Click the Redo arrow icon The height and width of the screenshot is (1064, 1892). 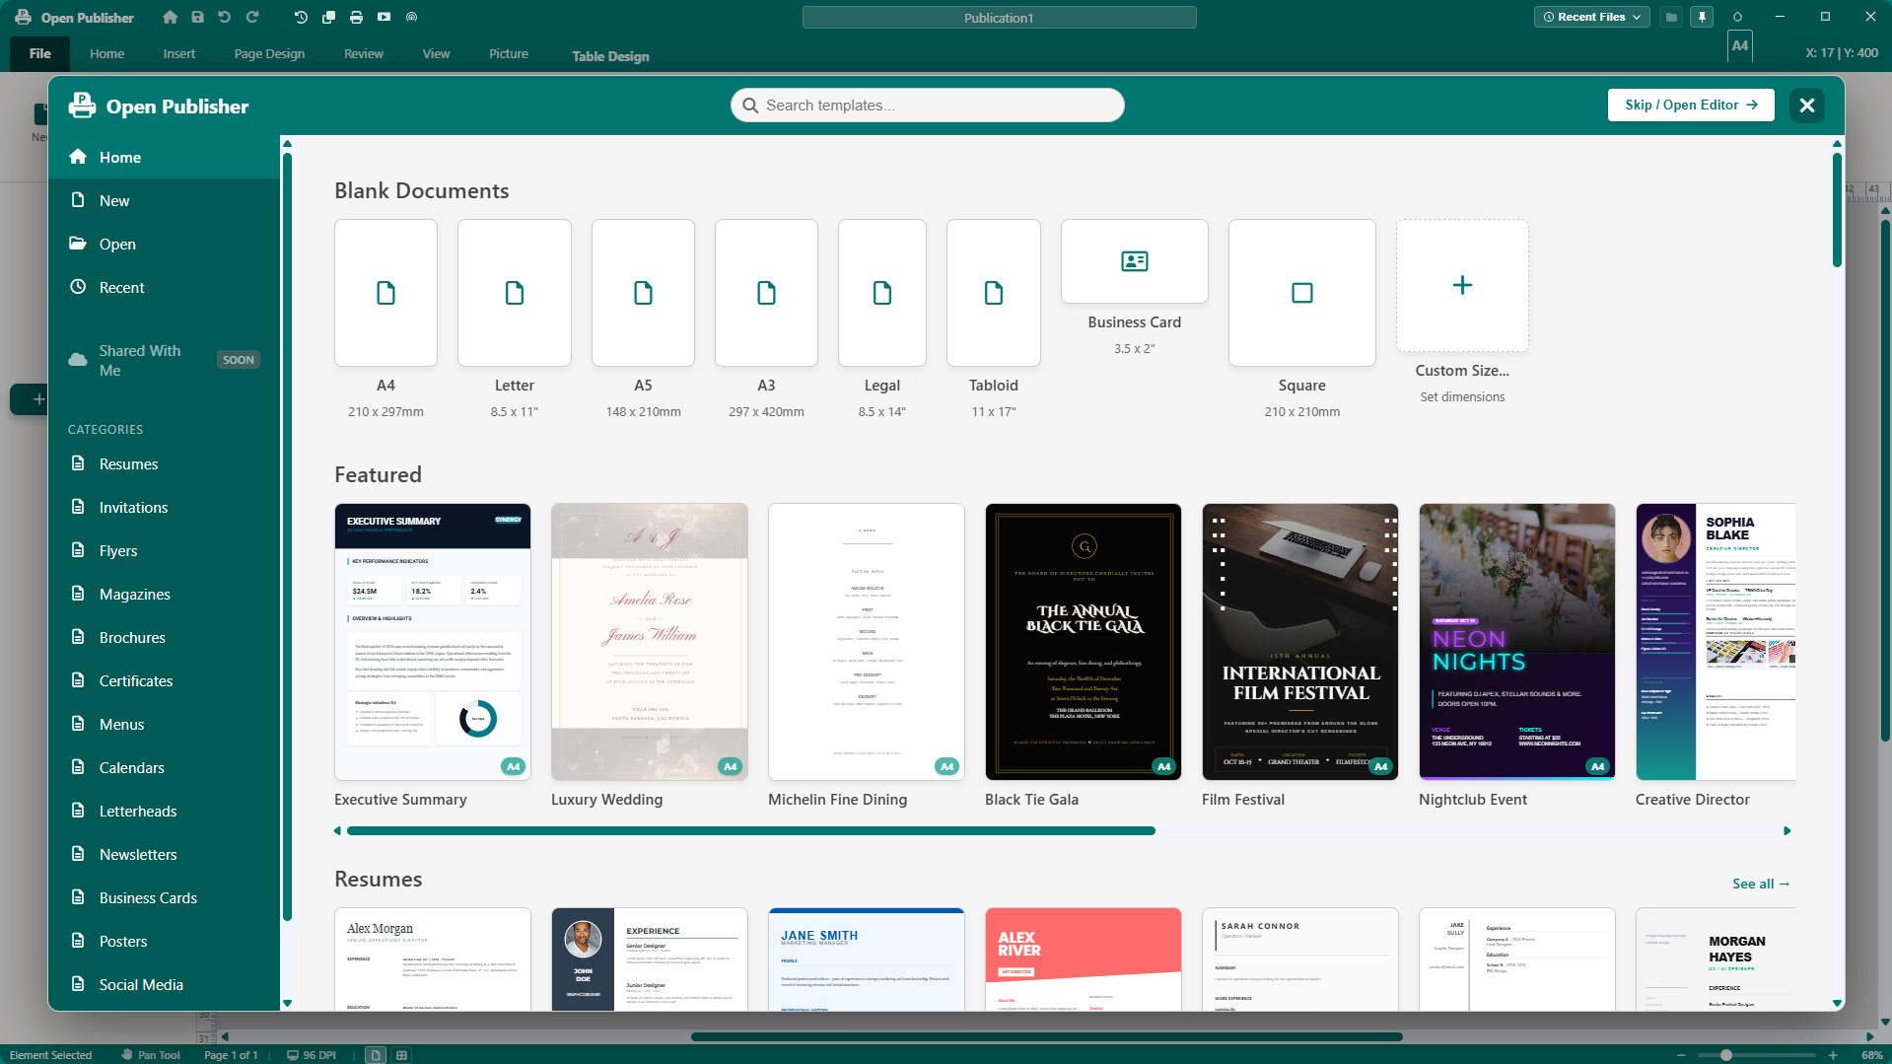(x=252, y=17)
